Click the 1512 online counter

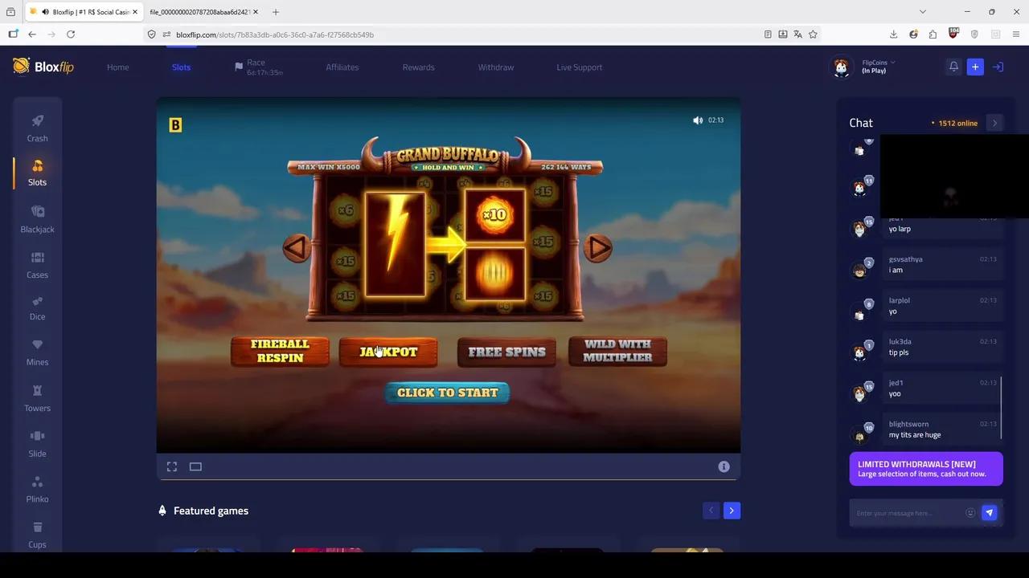[x=954, y=124]
